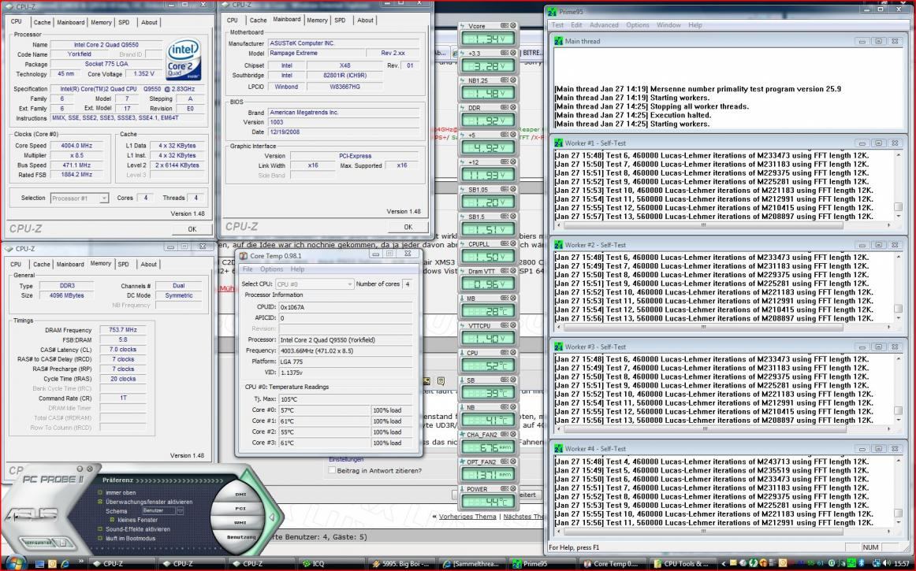The image size is (916, 571).
Task: Close the NB1.25 sensor panel with its X icon
Action: [x=513, y=80]
